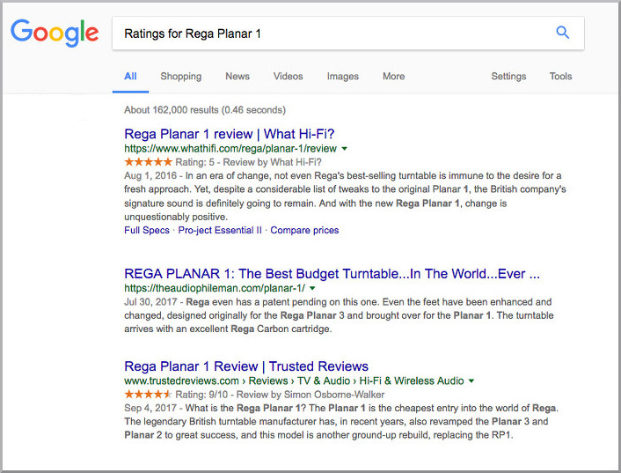Expand the trustedreviews.com URL dropdown arrow
This screenshot has width=621, height=473.
(x=471, y=381)
